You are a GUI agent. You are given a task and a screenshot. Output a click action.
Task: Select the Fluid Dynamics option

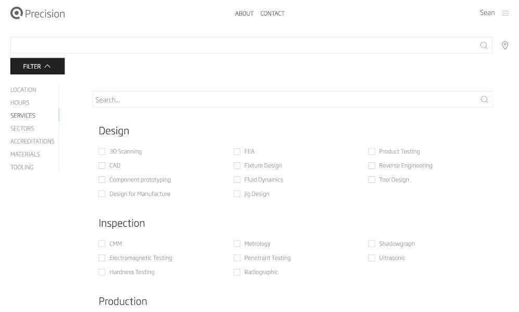[x=237, y=179]
